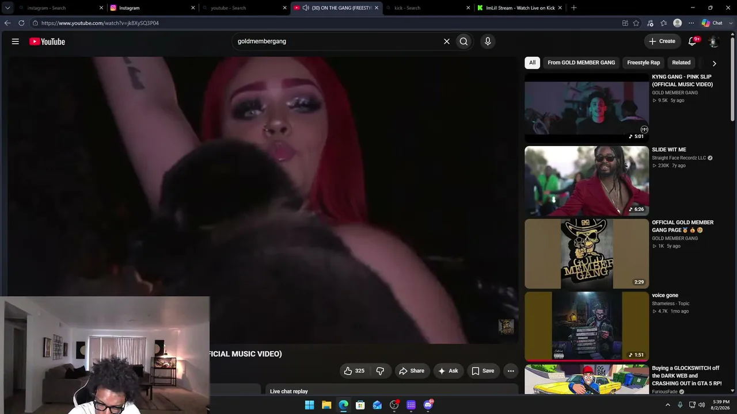Show more filter chips with right arrow
This screenshot has height=414, width=737.
(x=714, y=63)
